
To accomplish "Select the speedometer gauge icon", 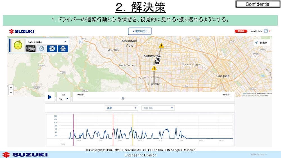I will click(41, 49).
